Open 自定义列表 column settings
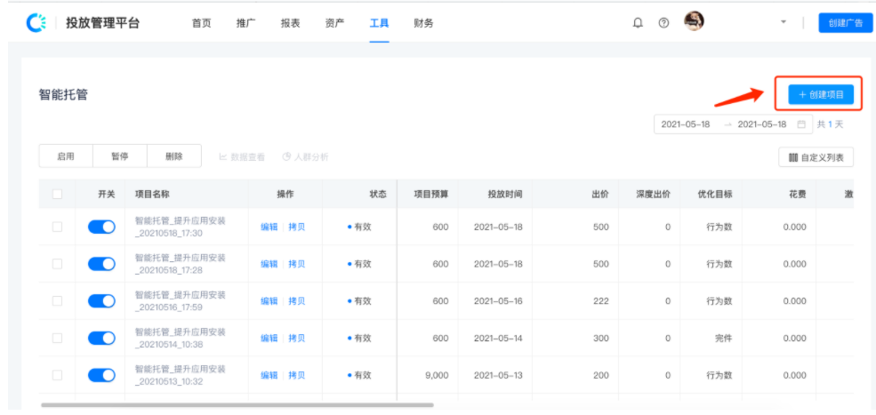 816,157
